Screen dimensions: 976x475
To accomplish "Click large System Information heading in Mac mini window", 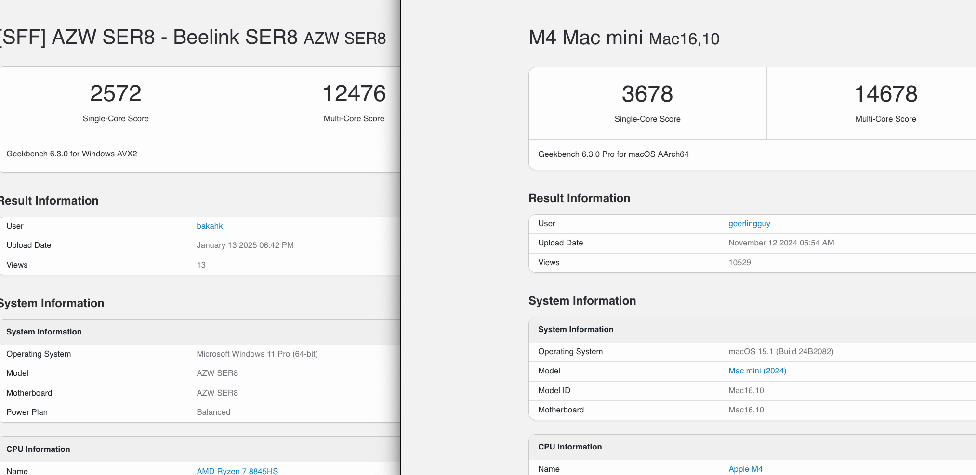I will click(x=582, y=301).
